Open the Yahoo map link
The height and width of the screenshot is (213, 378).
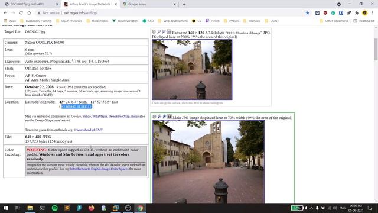(x=87, y=117)
